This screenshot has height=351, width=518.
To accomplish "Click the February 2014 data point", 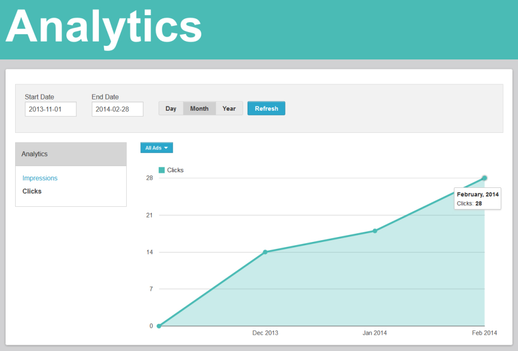I will 484,177.
